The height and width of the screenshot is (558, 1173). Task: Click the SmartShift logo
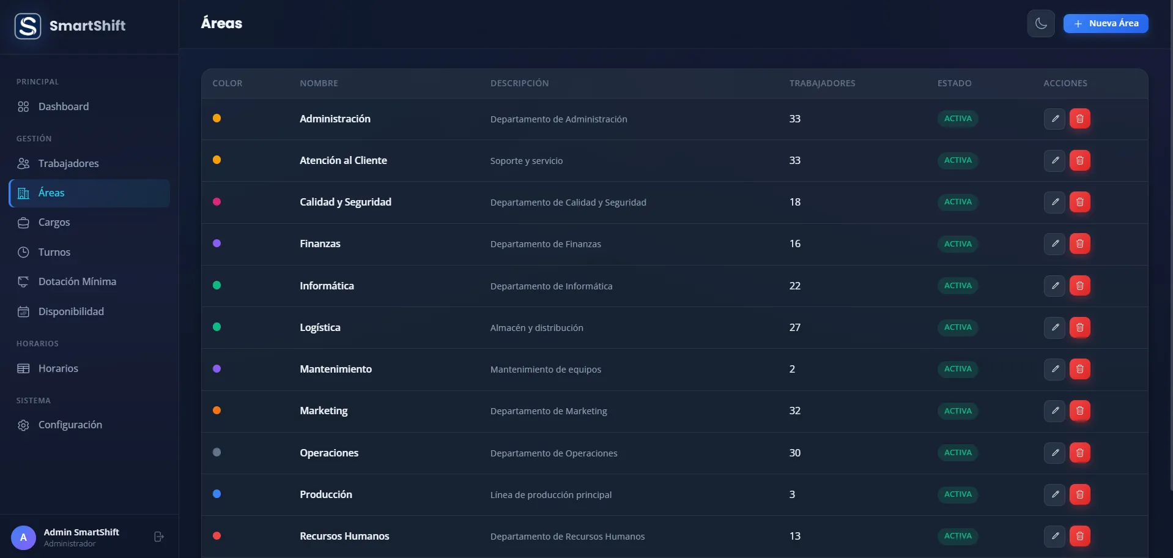coord(28,26)
